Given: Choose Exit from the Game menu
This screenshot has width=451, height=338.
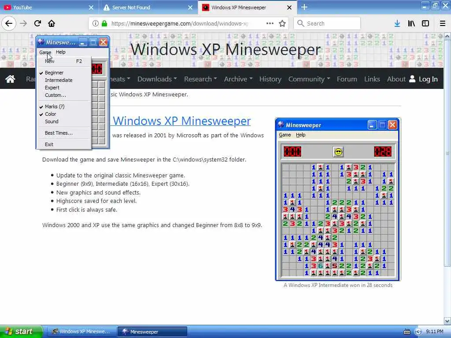Looking at the screenshot, I should click(x=49, y=144).
